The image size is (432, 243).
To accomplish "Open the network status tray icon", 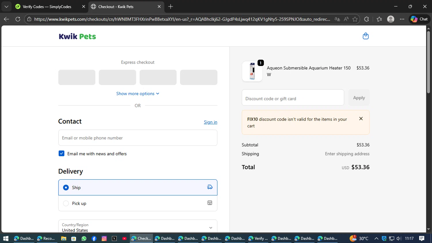I will pyautogui.click(x=391, y=238).
